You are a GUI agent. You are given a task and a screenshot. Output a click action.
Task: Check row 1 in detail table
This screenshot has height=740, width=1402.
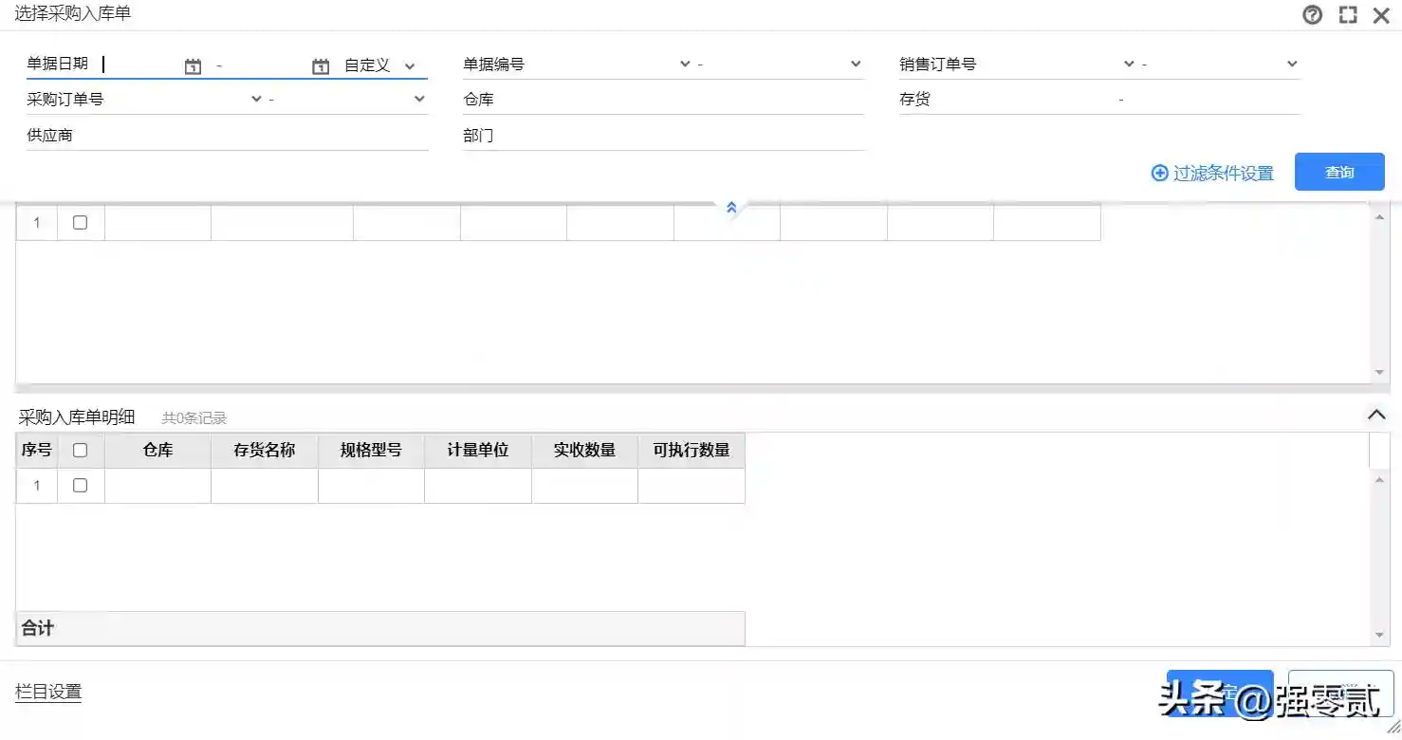(x=81, y=486)
